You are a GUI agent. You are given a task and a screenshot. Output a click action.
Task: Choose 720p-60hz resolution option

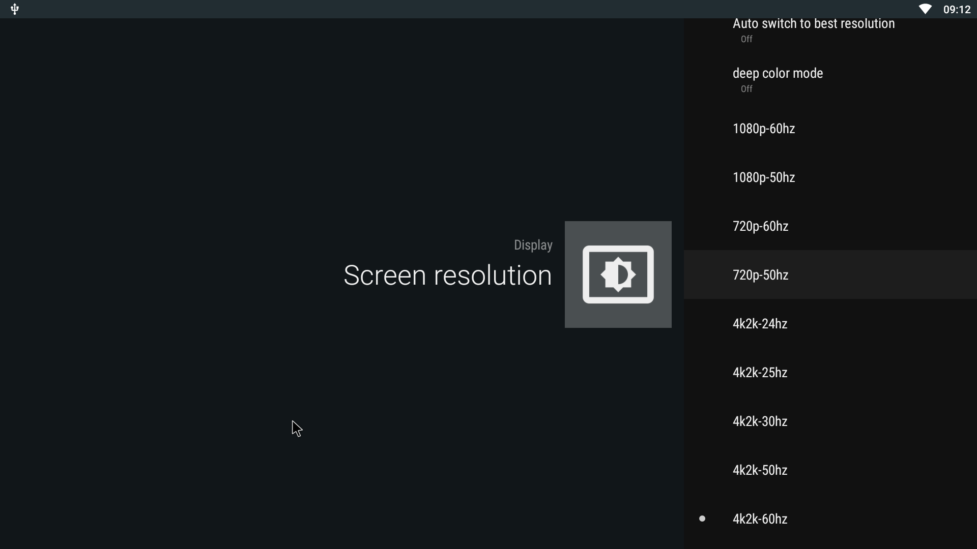[x=830, y=226]
